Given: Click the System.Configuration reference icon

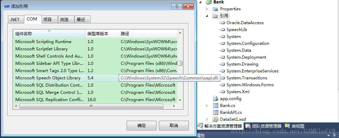Looking at the screenshot, I should click(222, 43).
